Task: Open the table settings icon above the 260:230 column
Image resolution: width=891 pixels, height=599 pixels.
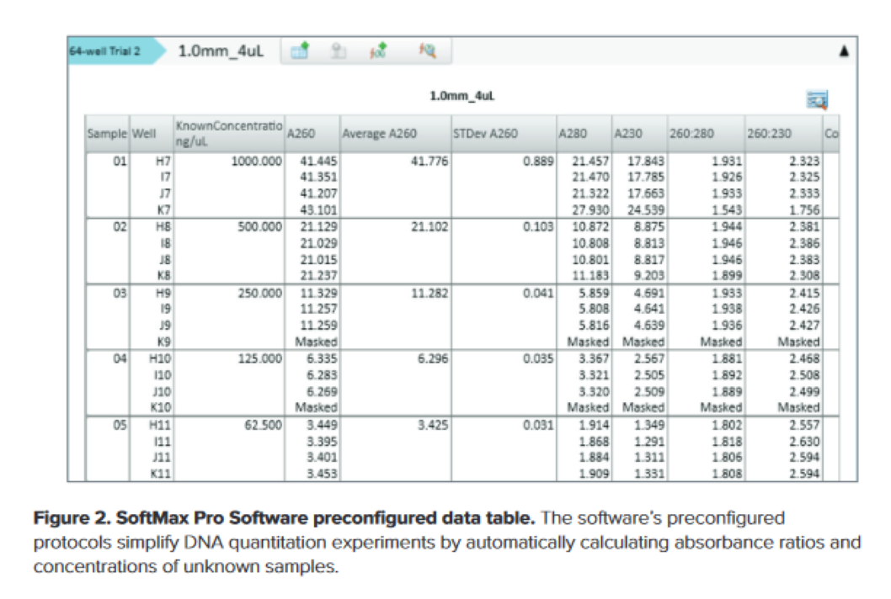Action: 817,100
